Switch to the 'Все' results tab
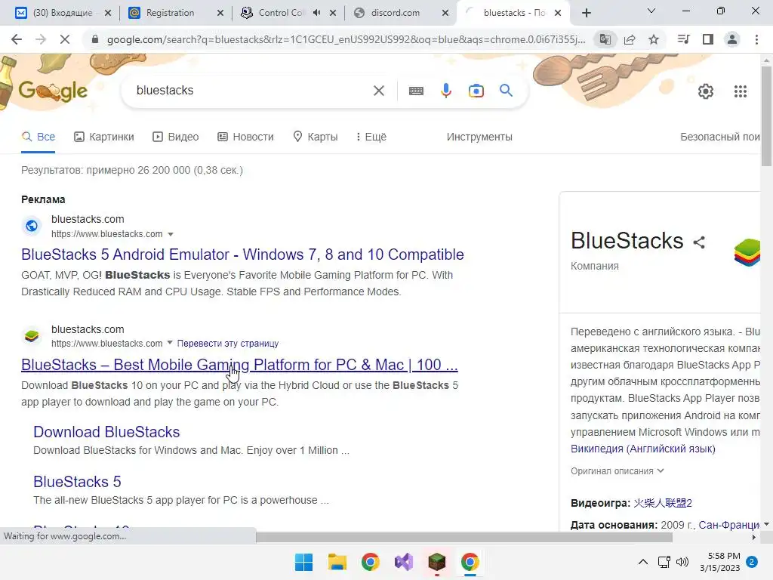Viewport: 773px width, 580px height. pos(38,137)
